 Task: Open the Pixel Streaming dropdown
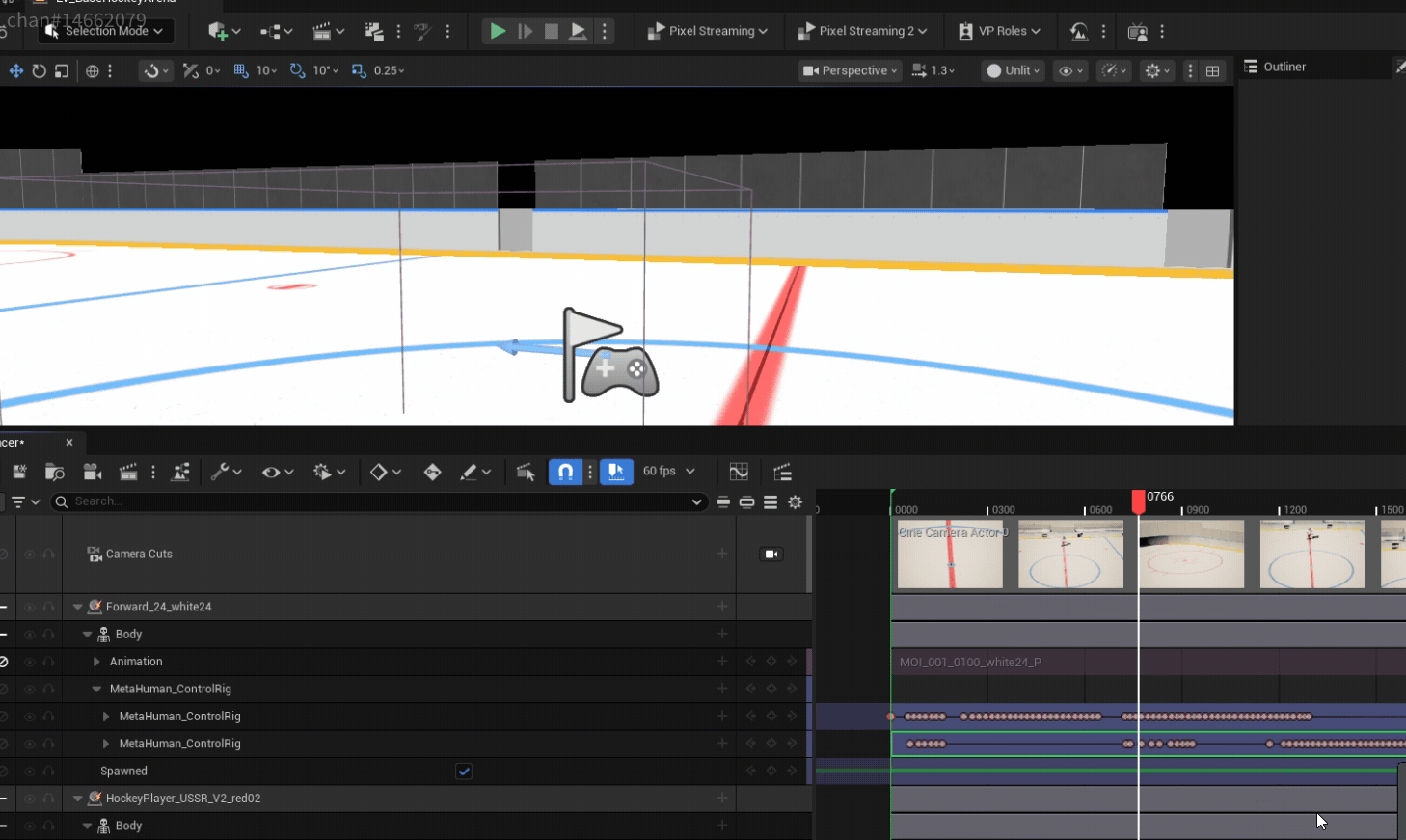click(708, 31)
